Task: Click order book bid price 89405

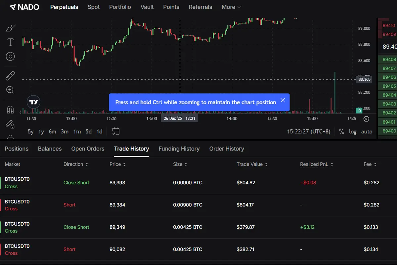Action: (x=389, y=86)
